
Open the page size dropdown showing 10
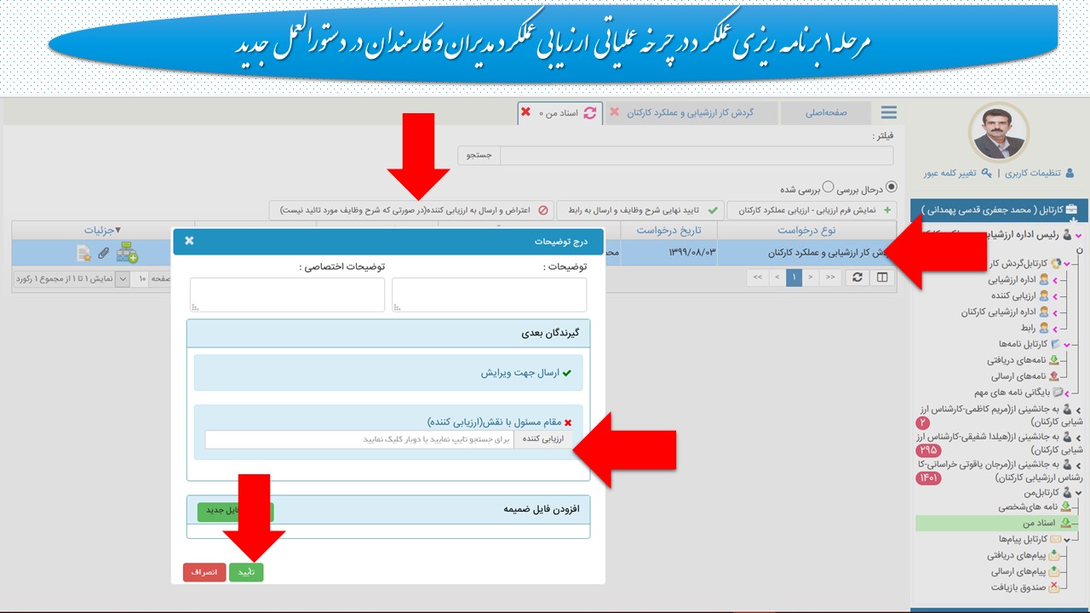[122, 278]
